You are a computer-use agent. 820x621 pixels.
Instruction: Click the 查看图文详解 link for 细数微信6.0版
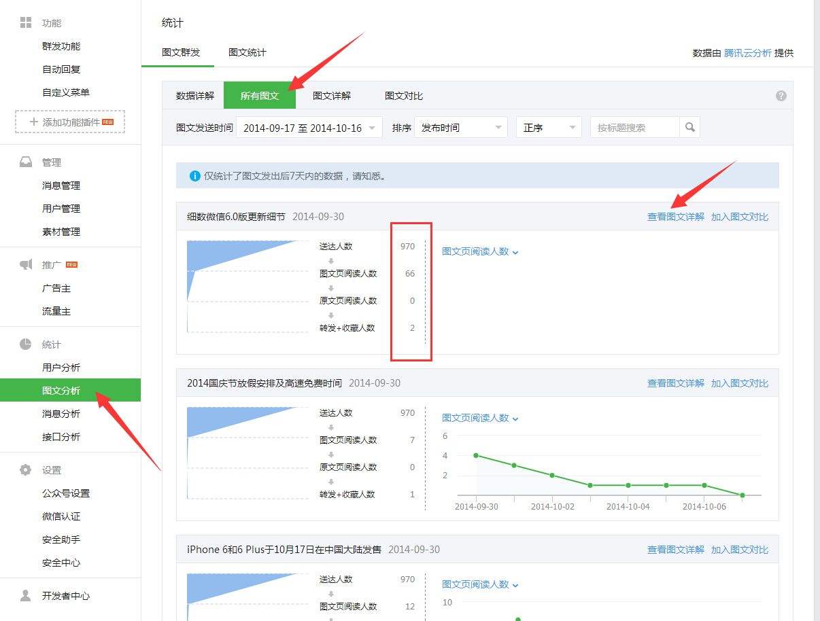click(675, 216)
